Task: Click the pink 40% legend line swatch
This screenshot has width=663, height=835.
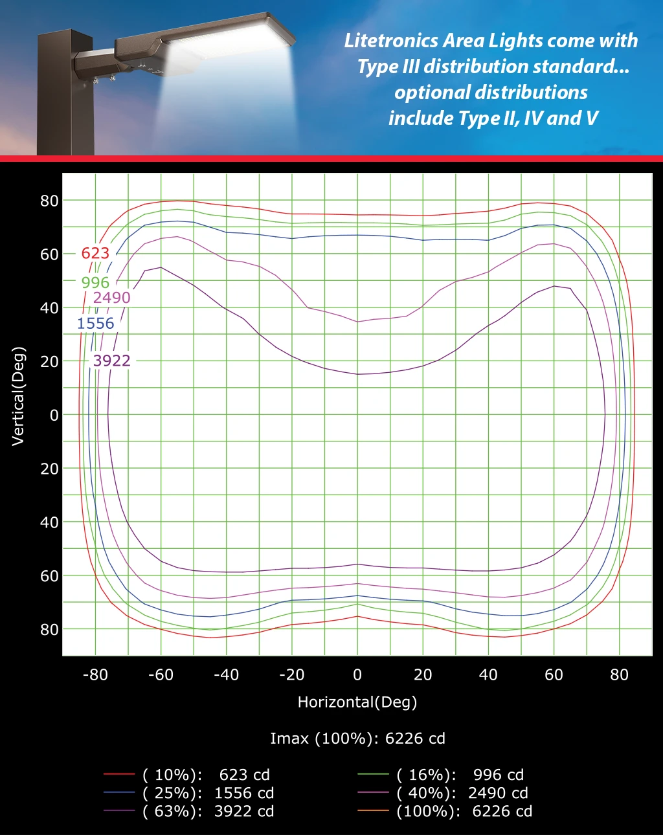Action: [x=373, y=792]
